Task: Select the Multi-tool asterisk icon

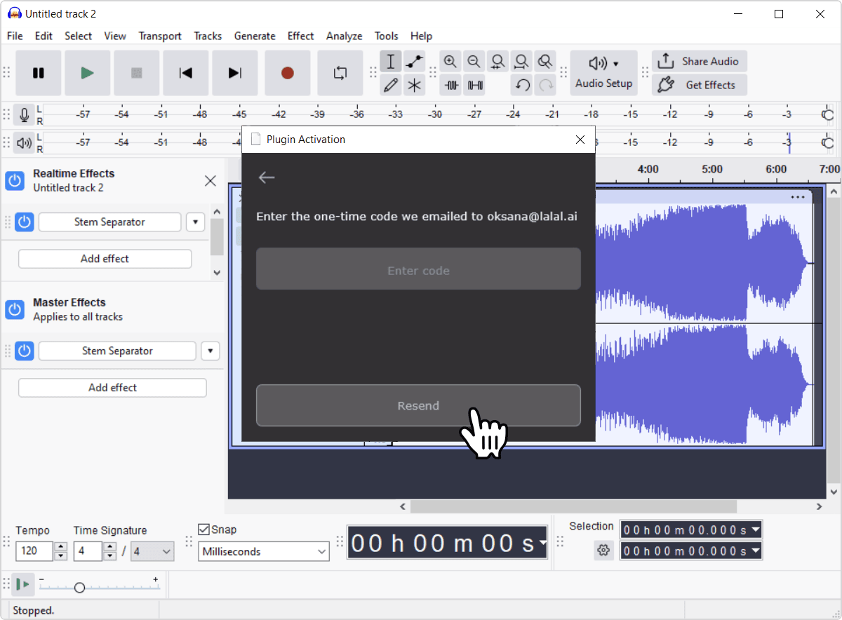Action: click(x=415, y=86)
